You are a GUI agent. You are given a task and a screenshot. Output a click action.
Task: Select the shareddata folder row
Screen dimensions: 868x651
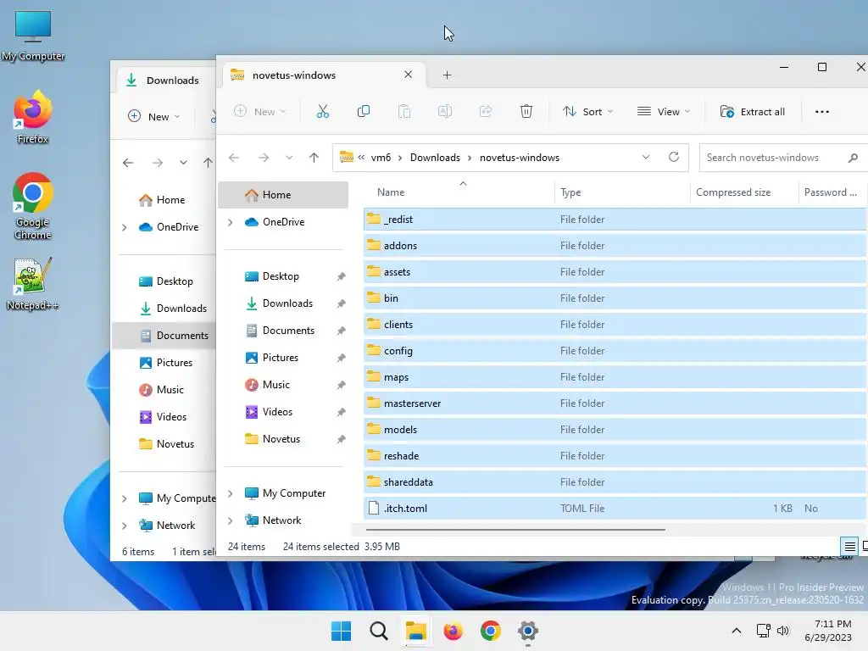[615, 482]
